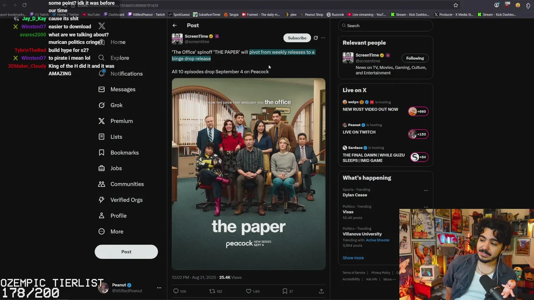Open the Accessibility footer link

tap(351, 279)
